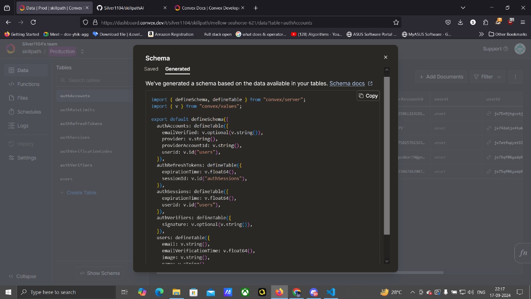531x299 pixels.
Task: Open the Firefox application menu
Action: pos(523,22)
